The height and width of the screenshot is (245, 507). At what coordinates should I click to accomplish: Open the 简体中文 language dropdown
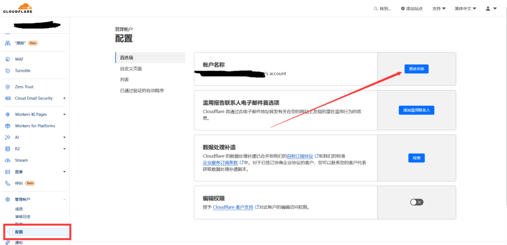[x=465, y=9]
